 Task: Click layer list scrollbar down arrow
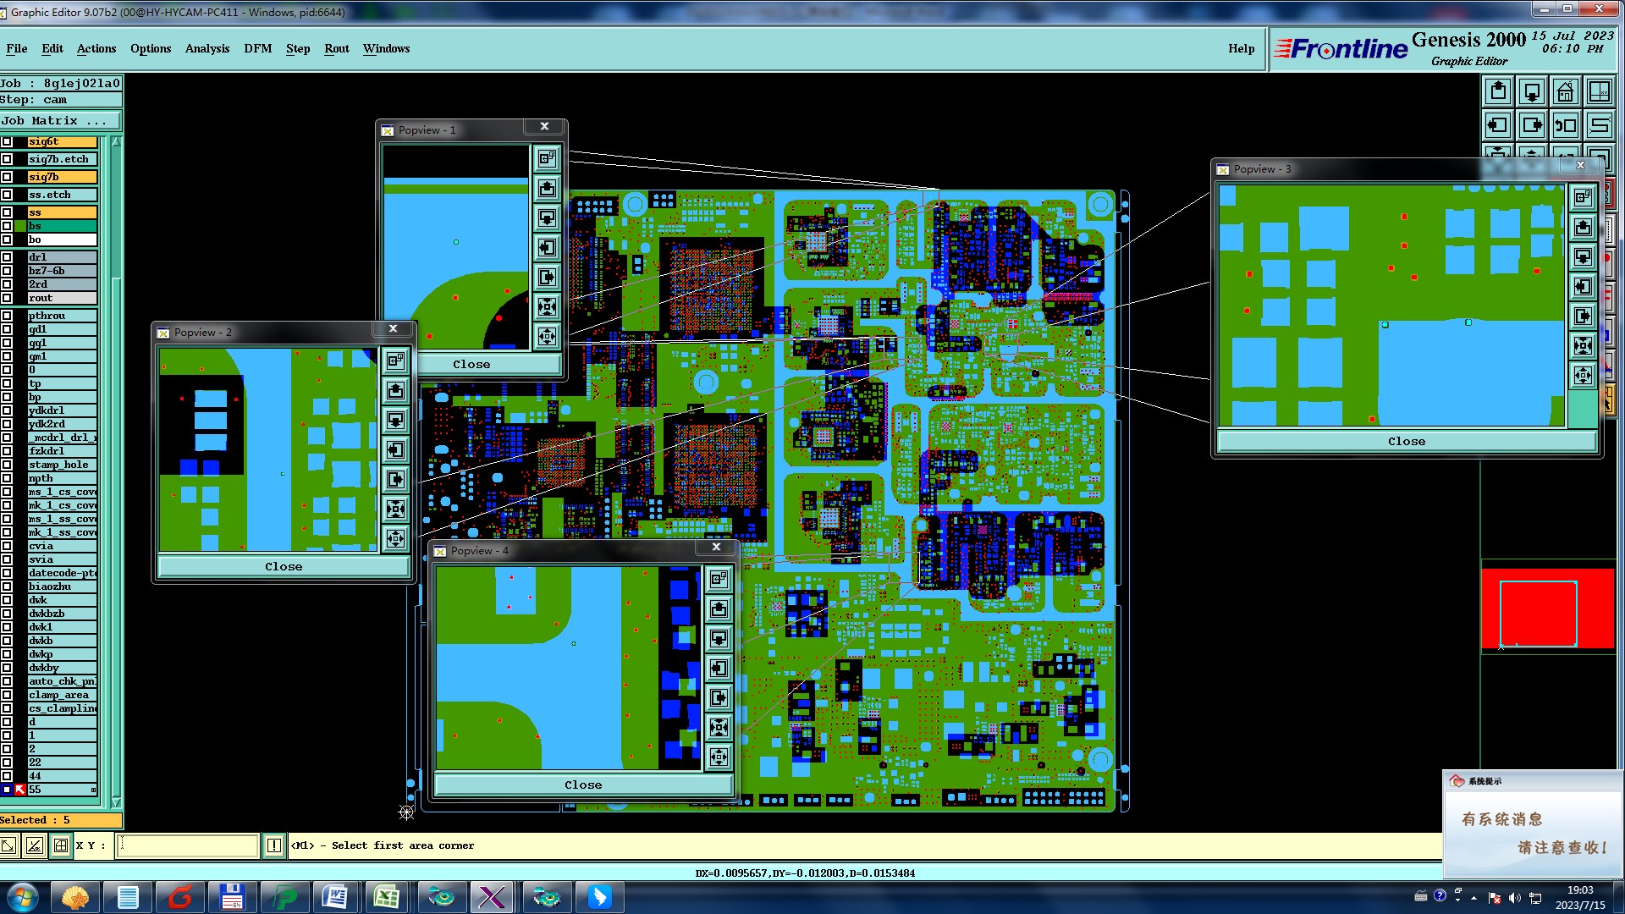pyautogui.click(x=117, y=802)
